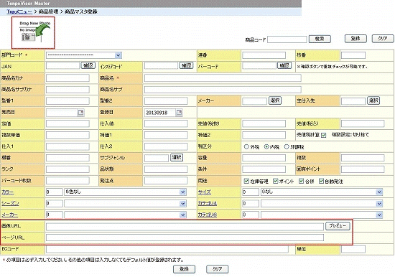Expand the カテゴリ4 dropdown list

point(322,204)
